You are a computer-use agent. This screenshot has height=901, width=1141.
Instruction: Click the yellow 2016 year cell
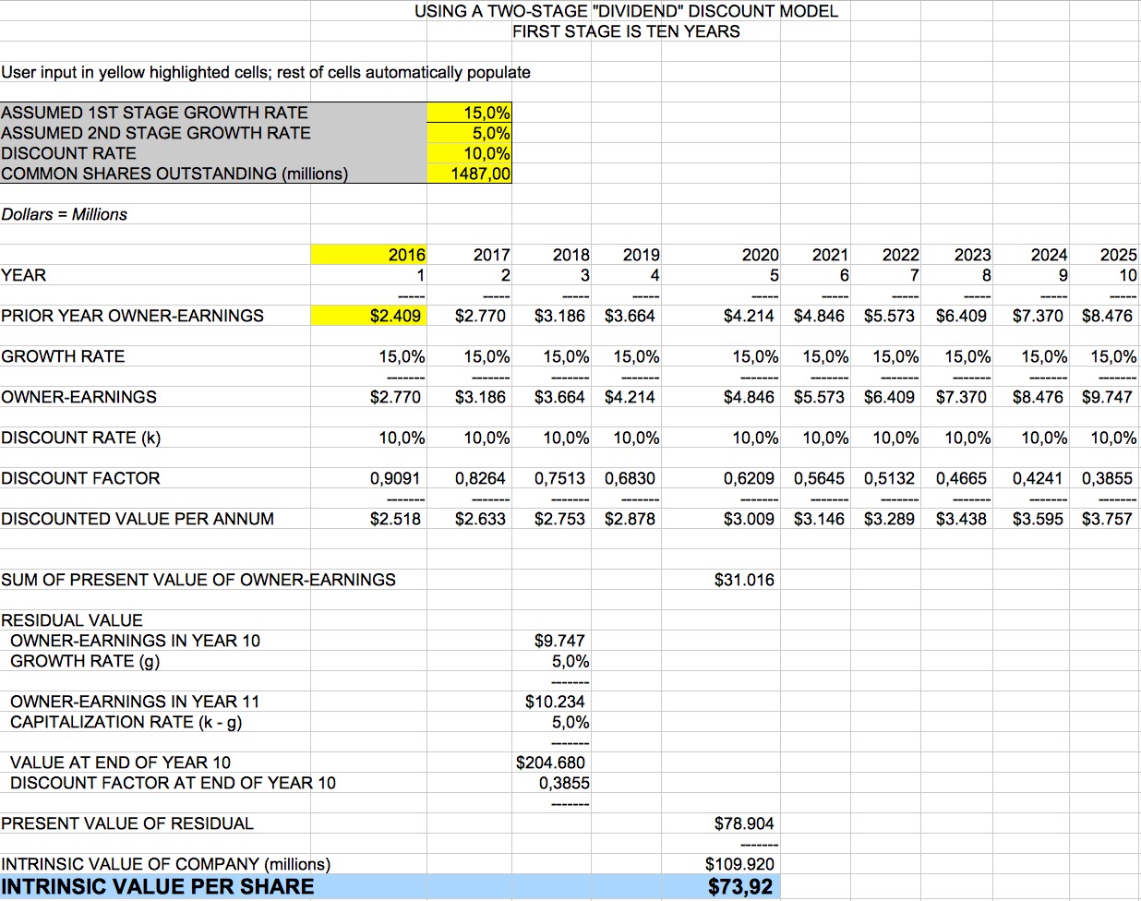pos(369,255)
